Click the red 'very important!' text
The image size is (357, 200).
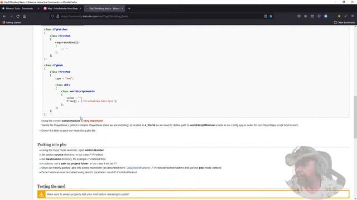[93, 121]
